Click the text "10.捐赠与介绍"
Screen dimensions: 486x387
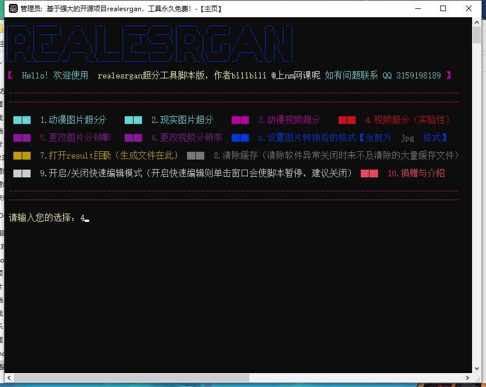point(416,173)
